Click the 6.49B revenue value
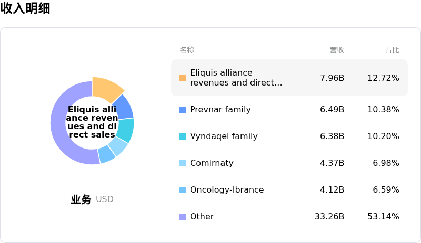Image resolution: width=421 pixels, height=243 pixels. 332,110
